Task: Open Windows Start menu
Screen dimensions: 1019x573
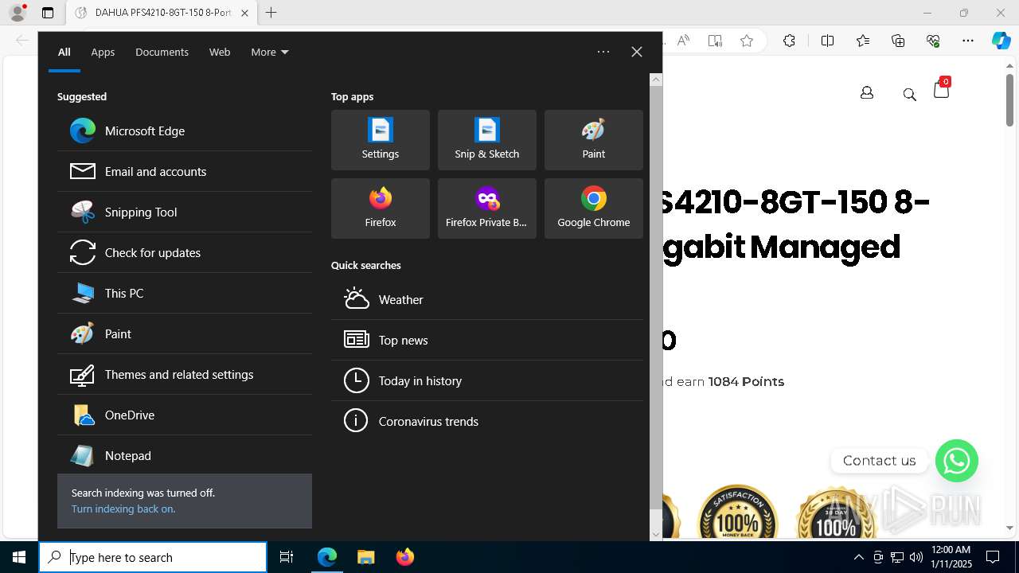Action: [19, 557]
